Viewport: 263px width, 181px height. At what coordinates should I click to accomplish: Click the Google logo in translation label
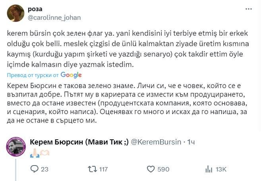71,75
